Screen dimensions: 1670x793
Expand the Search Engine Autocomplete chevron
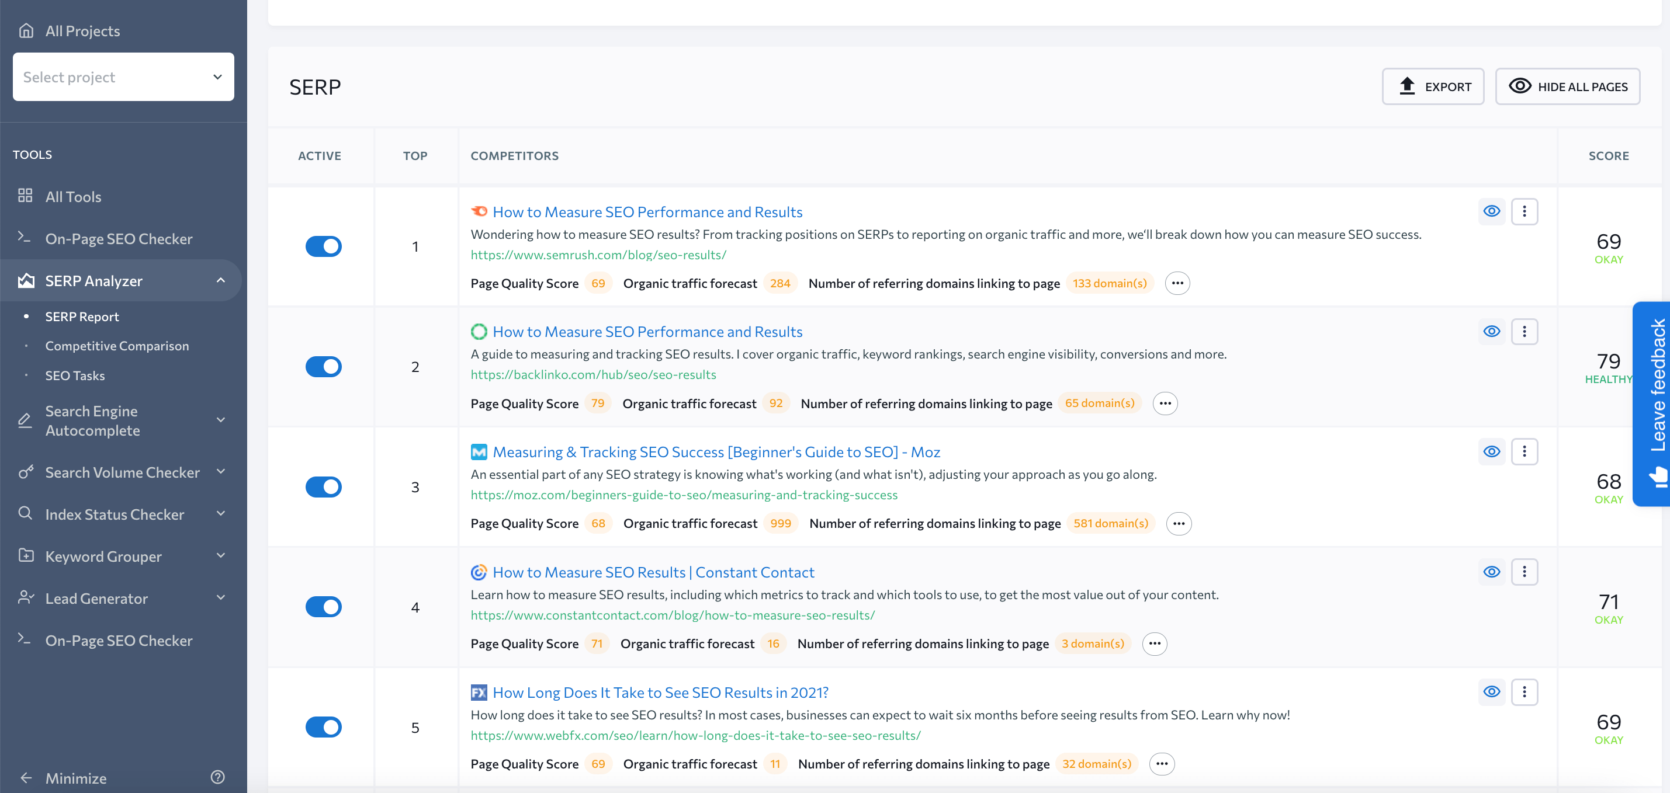(x=220, y=419)
